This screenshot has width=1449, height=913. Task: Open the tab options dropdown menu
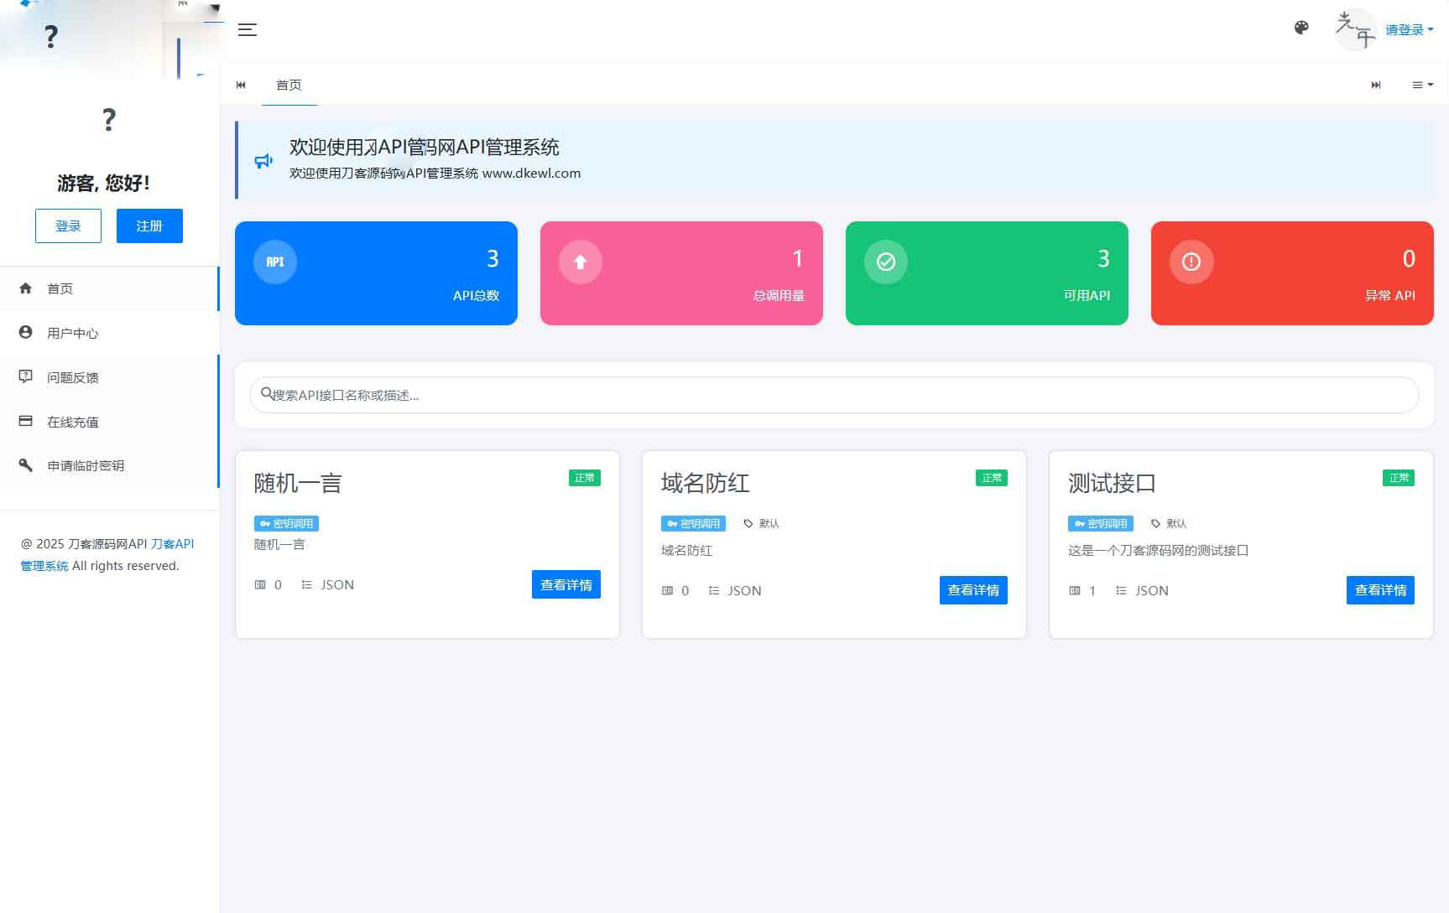point(1422,85)
